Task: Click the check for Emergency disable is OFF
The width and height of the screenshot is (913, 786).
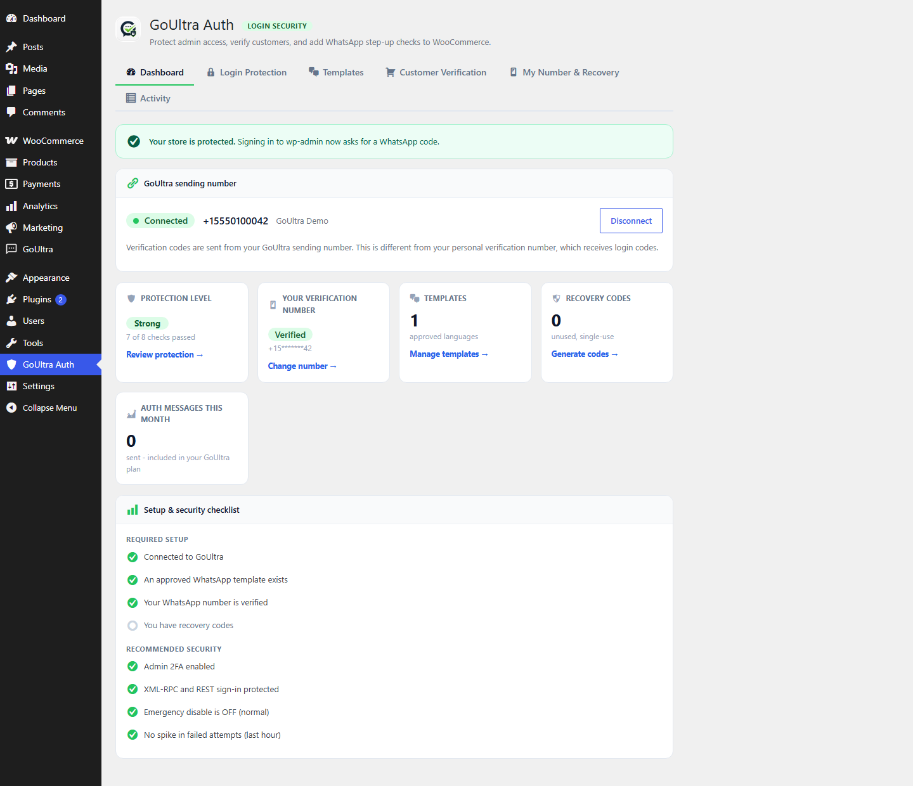Action: [x=133, y=712]
